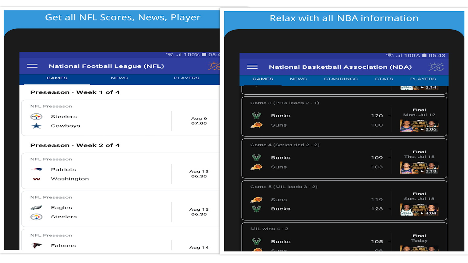468x263 pixels.
Task: Click Final Mon, Jul 12 status
Action: pos(419,112)
